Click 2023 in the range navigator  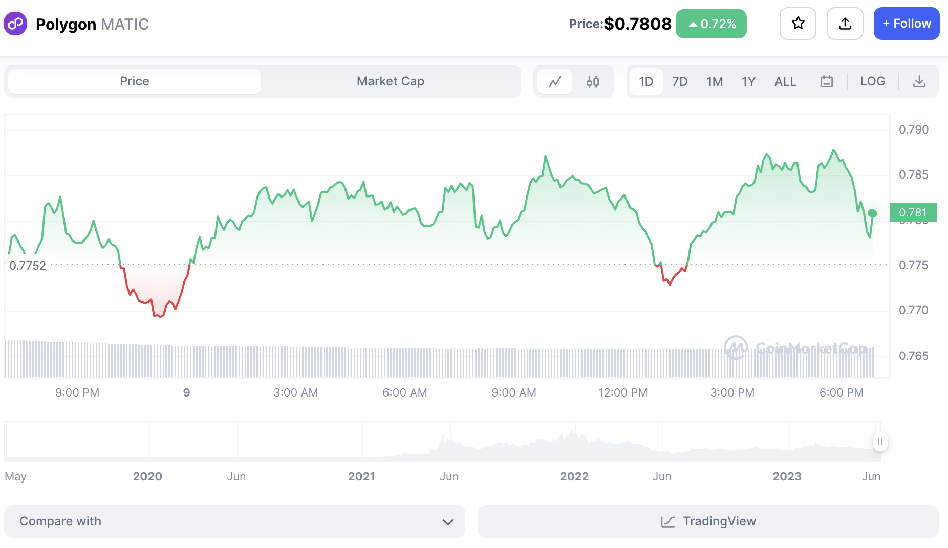tap(787, 476)
